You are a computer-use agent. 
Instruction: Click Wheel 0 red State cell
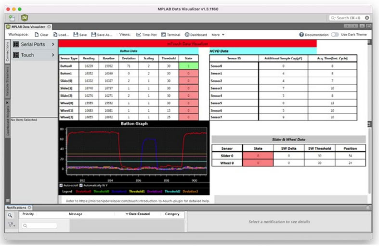(x=258, y=163)
